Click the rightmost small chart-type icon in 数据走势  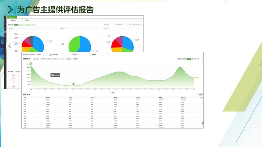[x=198, y=59]
